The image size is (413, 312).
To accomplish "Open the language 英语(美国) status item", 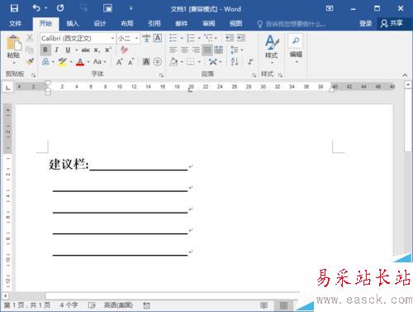I will (x=118, y=305).
